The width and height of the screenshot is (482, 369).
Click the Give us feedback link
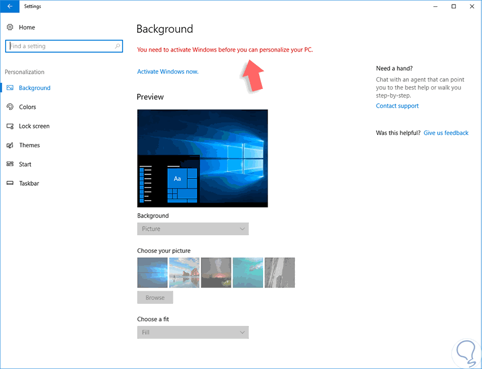tap(446, 133)
